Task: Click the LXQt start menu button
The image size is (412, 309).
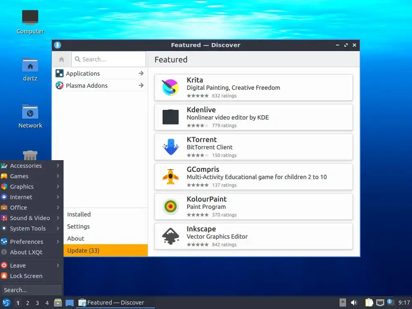Action: [6, 303]
